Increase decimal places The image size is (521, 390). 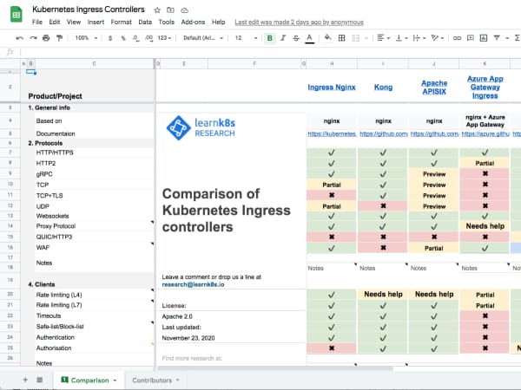(148, 38)
